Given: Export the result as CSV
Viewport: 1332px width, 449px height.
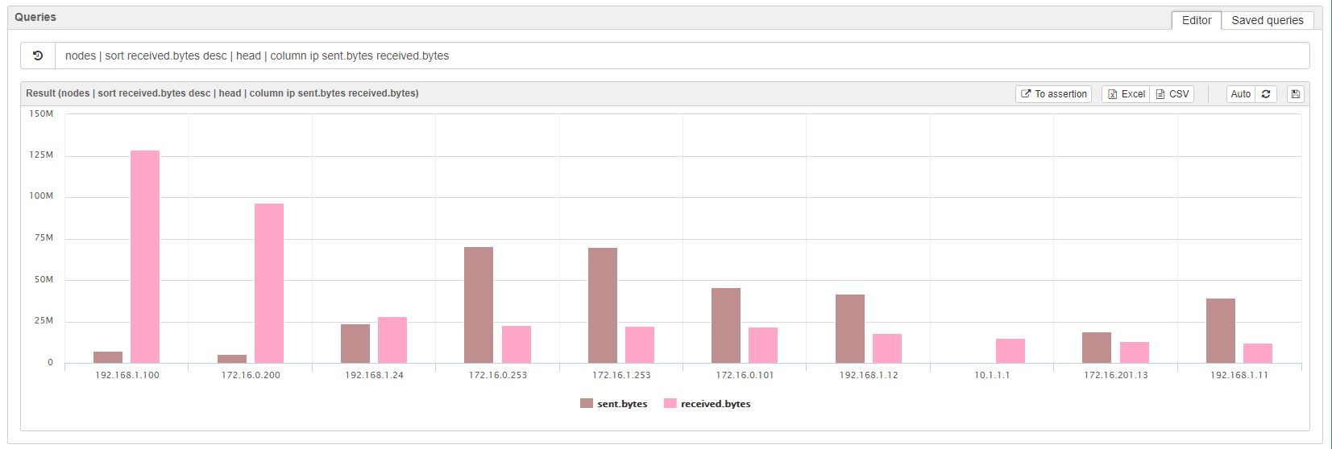Looking at the screenshot, I should point(1172,94).
